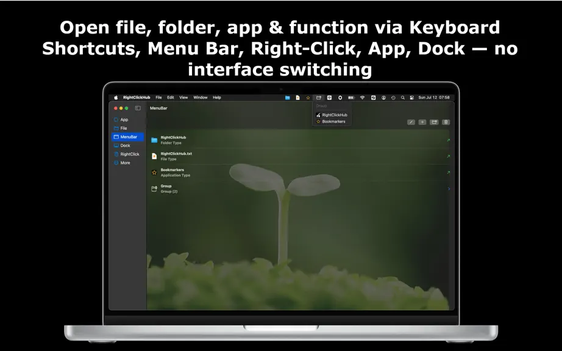Open the File menu in menu bar

click(158, 97)
